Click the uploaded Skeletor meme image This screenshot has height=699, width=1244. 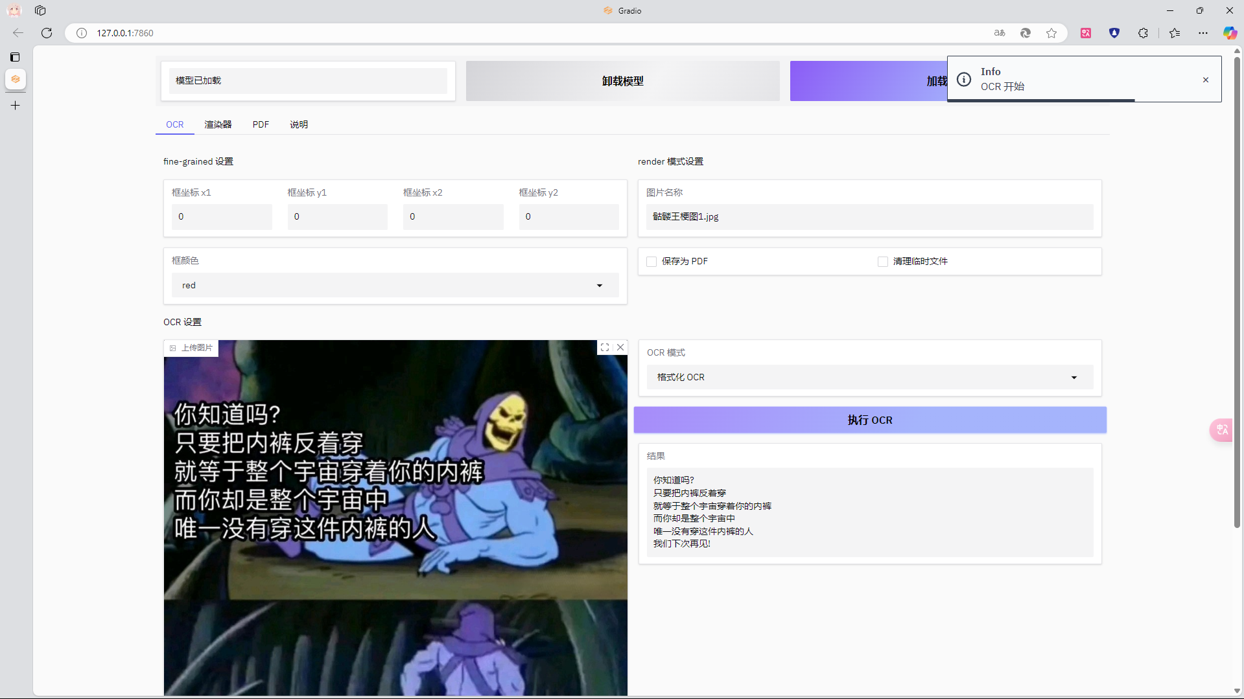tap(395, 518)
